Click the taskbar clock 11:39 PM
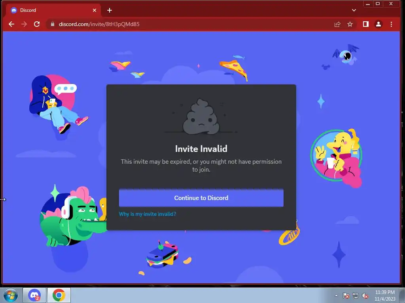 385,292
